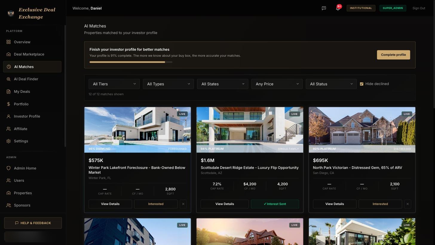Dismiss the Winter Park Lakefront match
Image resolution: width=435 pixels, height=245 pixels.
point(183,204)
